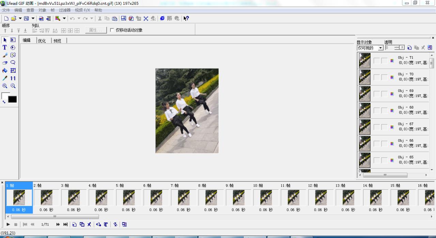Choose the Transform tool
The height and width of the screenshot is (238, 436).
pos(13,70)
